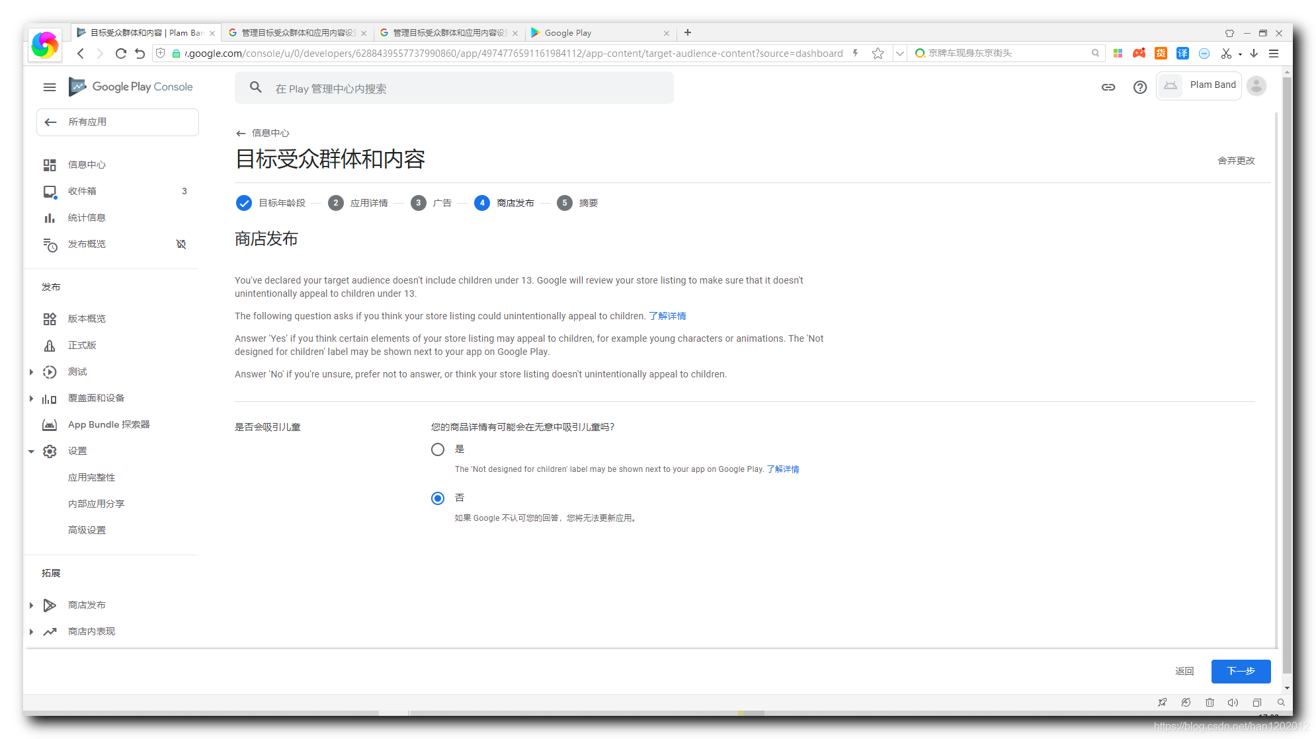Viewport: 1316px width, 739px height.
Task: Click the 舍弃更改 discard changes link
Action: [1236, 161]
